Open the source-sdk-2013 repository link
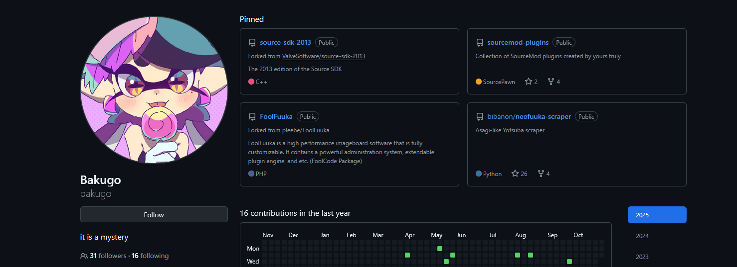 click(x=285, y=43)
